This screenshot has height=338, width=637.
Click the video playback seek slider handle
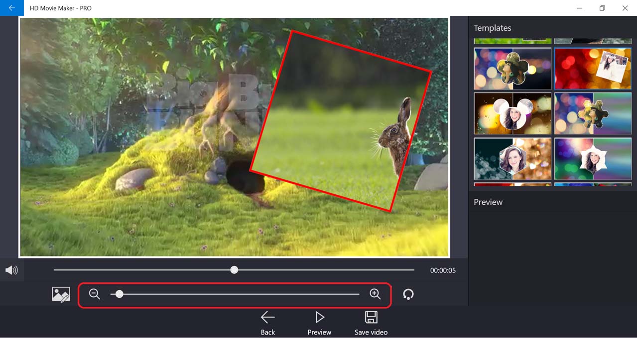(x=234, y=270)
